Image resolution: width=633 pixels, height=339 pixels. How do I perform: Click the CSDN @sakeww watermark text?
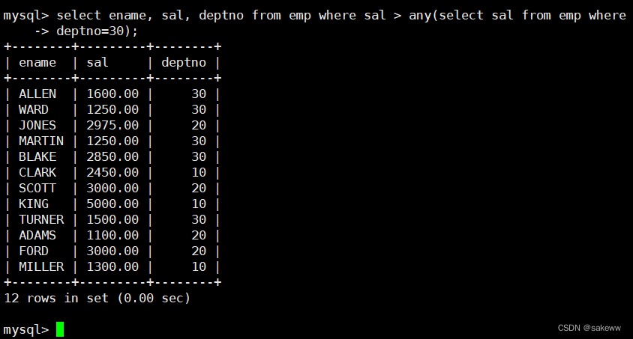[x=589, y=328]
